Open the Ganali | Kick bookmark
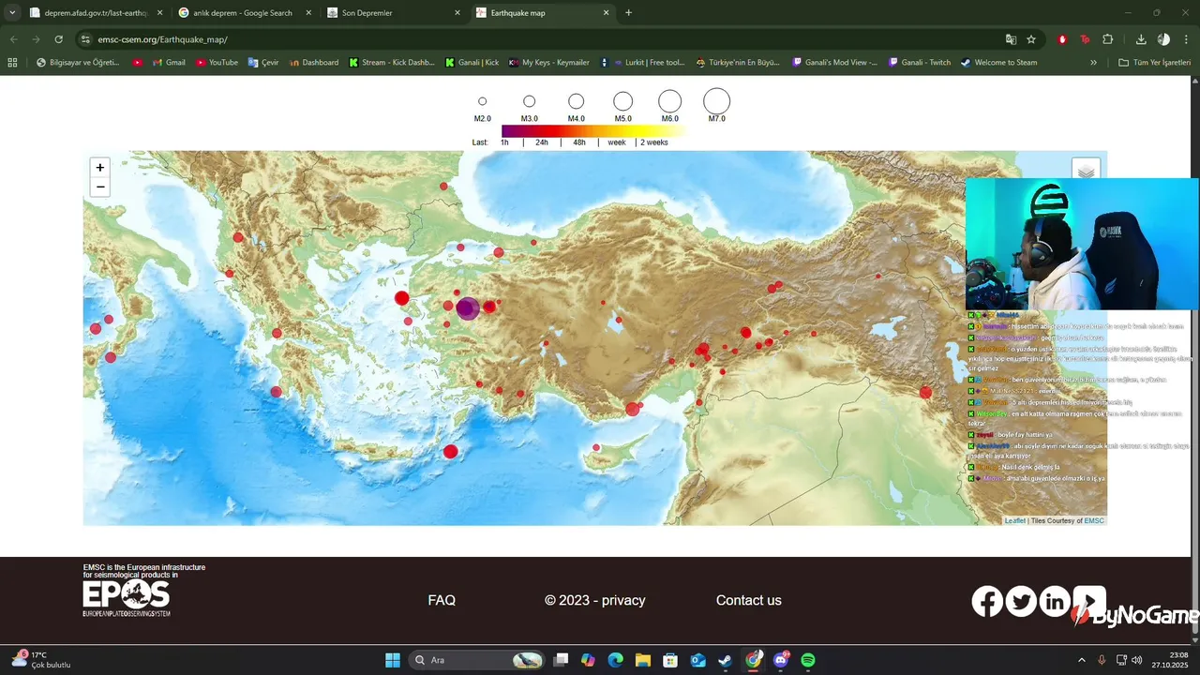 (x=472, y=63)
